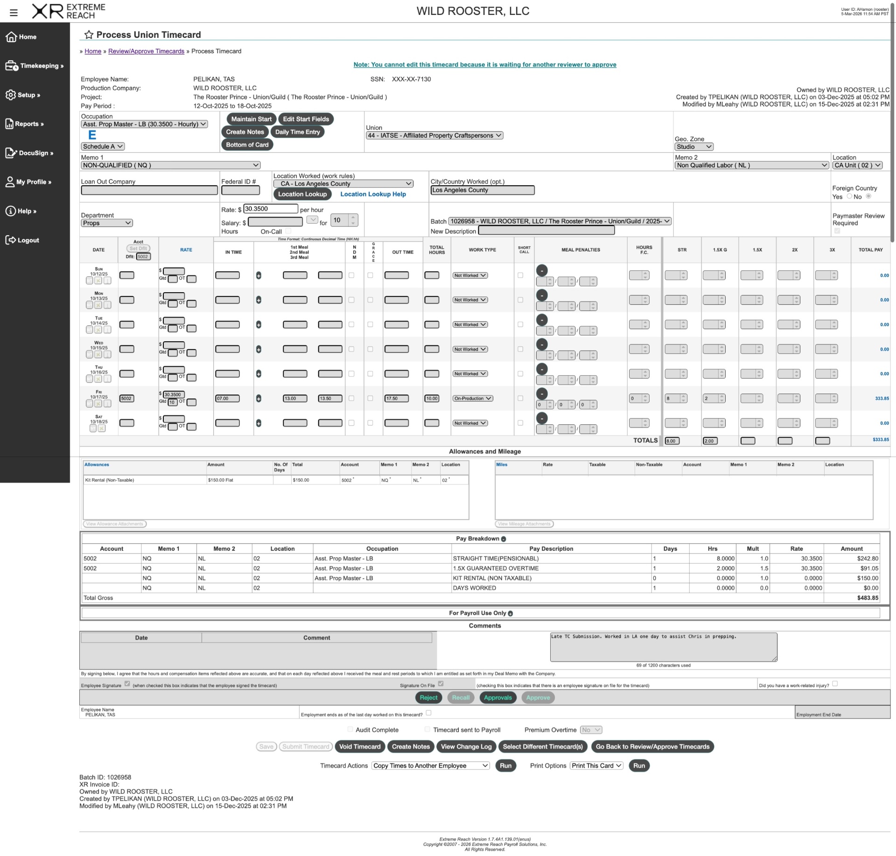Click the Extreme Reach XR logo
Image resolution: width=896 pixels, height=856 pixels.
coord(69,11)
